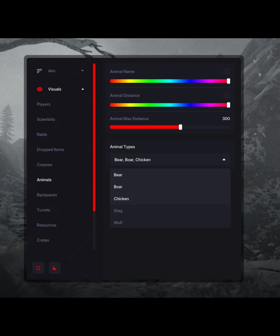Open the Dropped Items section
Image resolution: width=280 pixels, height=336 pixels.
[50, 150]
